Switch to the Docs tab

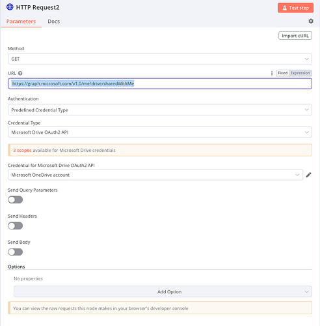click(x=54, y=22)
